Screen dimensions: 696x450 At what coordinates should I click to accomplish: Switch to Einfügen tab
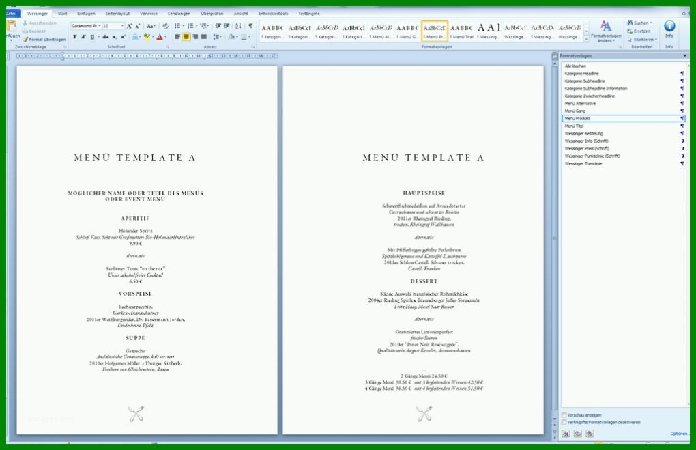pyautogui.click(x=86, y=14)
